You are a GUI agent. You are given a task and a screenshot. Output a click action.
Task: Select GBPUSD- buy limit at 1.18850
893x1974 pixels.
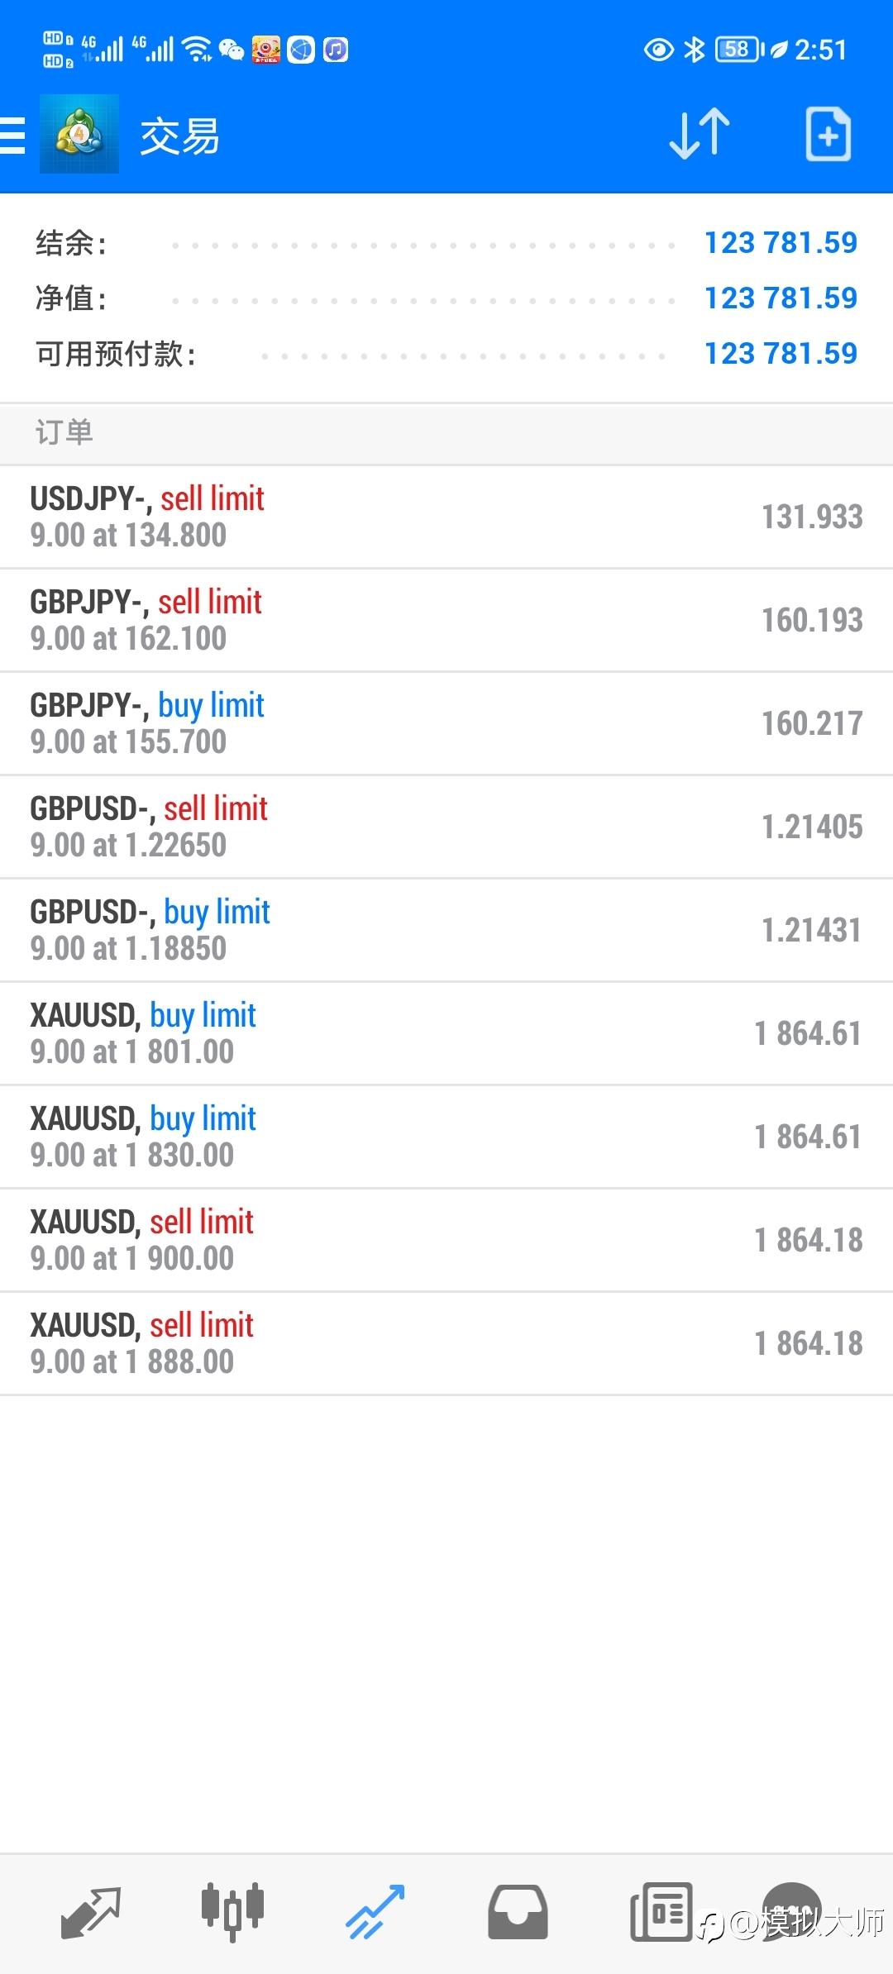coord(446,931)
